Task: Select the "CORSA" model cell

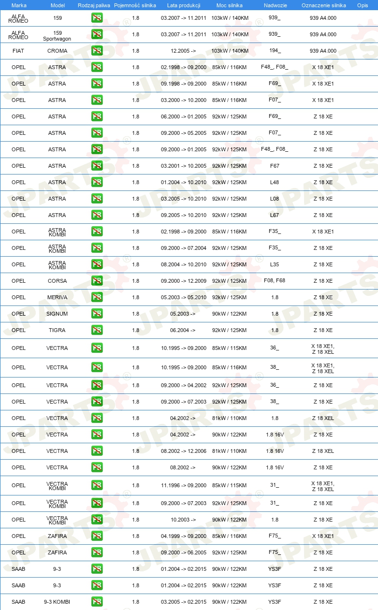Action: [58, 281]
